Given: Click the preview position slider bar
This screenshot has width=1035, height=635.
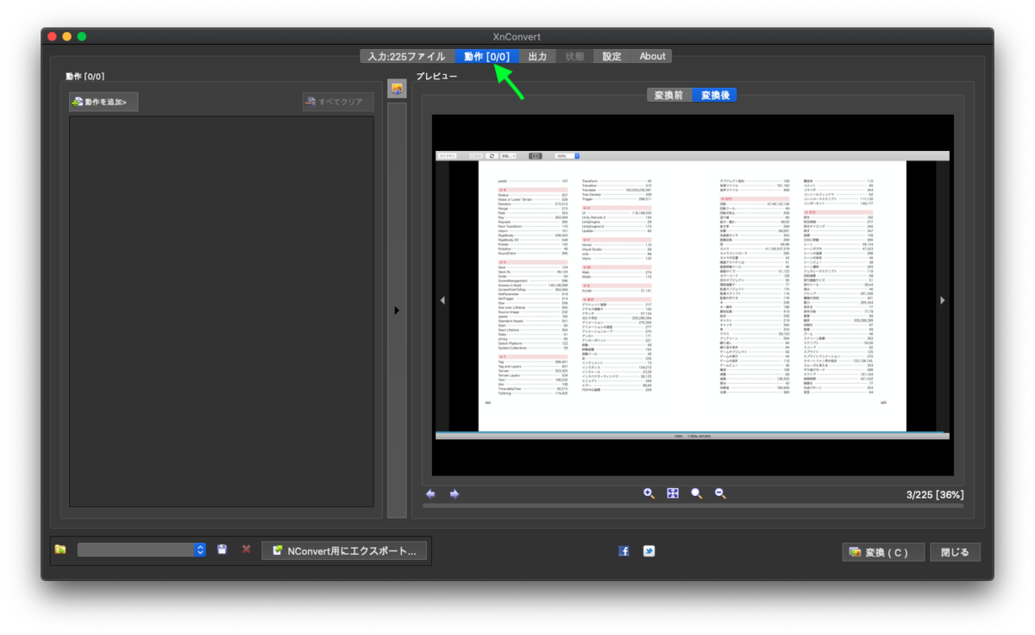Looking at the screenshot, I should (x=693, y=506).
